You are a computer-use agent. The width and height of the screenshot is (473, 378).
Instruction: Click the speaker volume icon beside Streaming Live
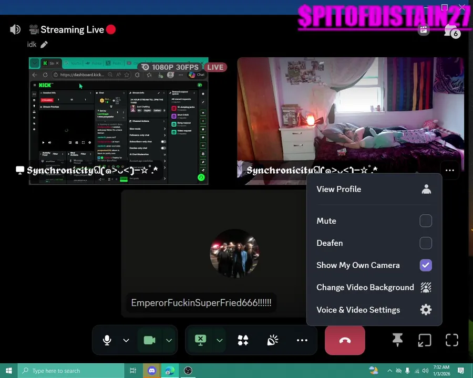15,29
